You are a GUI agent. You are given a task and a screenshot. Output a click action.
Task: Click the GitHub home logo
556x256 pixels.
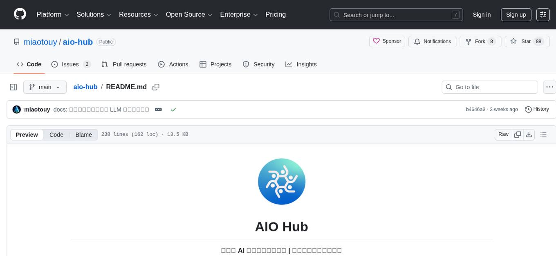point(20,14)
